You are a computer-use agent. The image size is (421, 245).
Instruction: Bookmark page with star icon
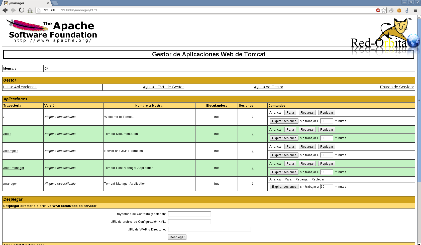coord(384,10)
